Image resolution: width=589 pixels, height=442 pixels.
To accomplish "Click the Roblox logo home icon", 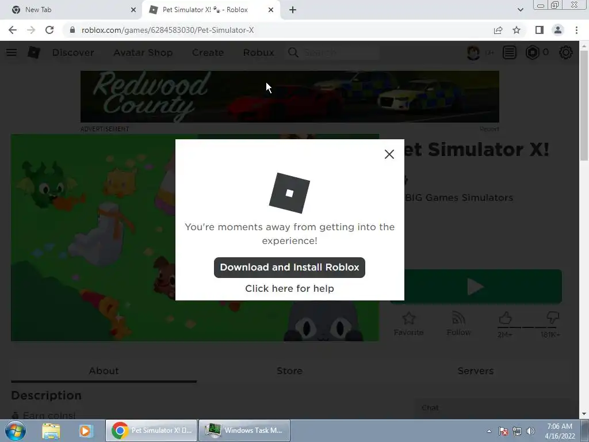I will point(34,52).
